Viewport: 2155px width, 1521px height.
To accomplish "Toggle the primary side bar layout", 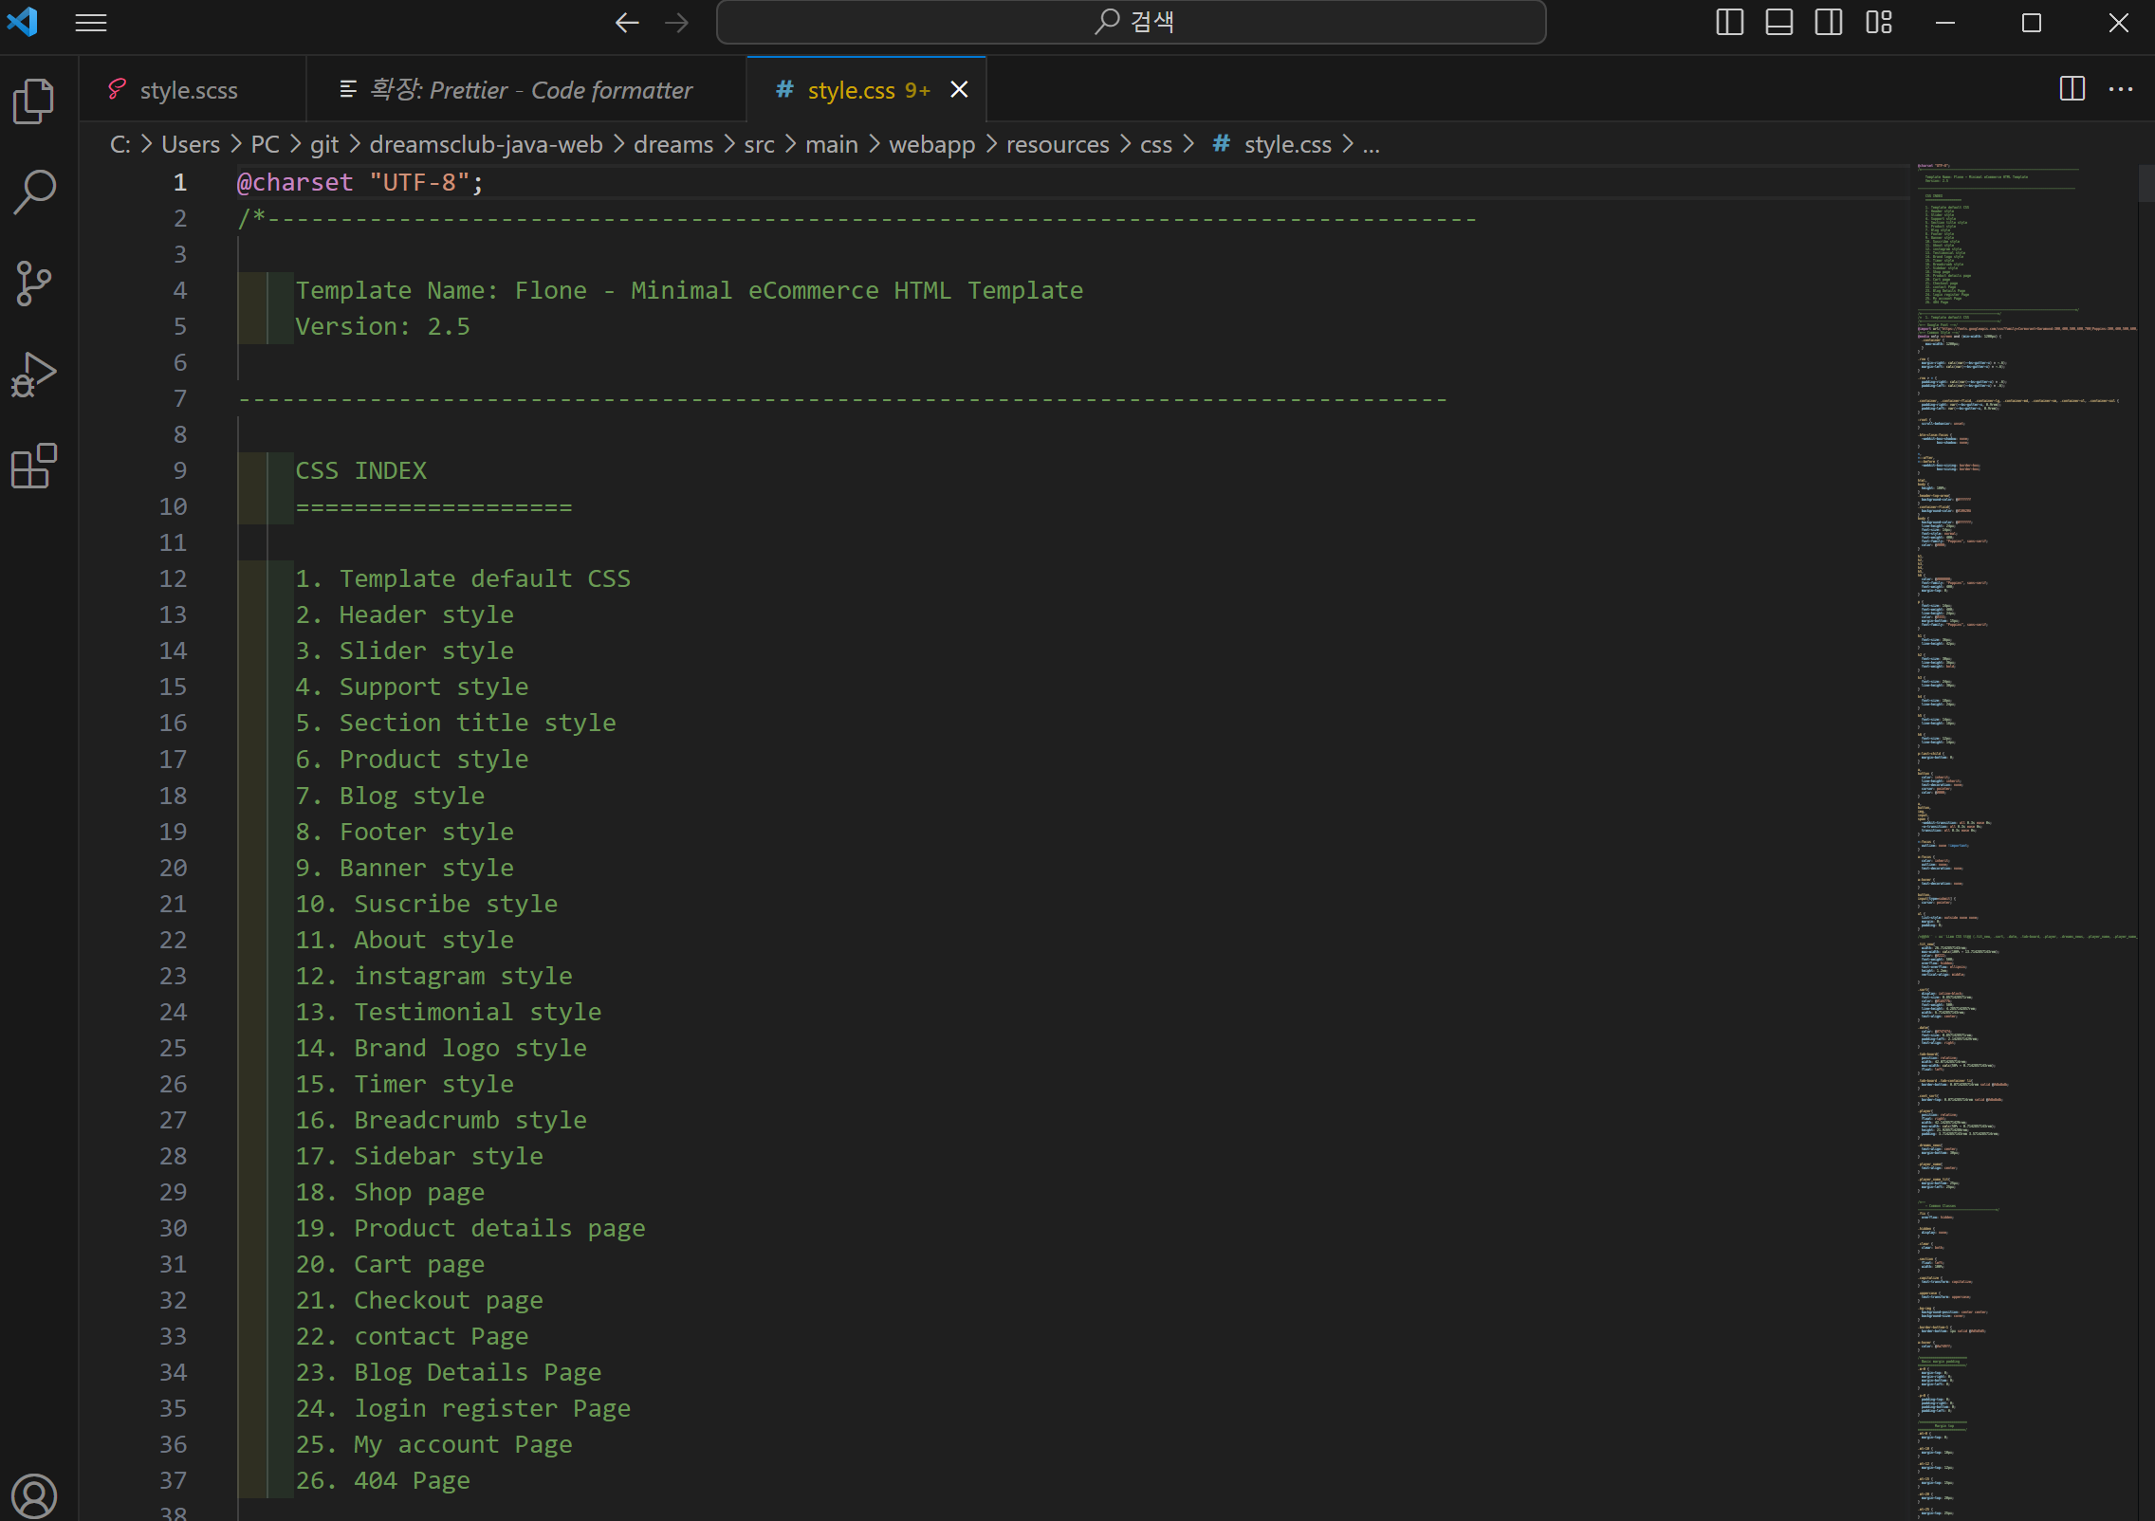I will pos(1729,23).
